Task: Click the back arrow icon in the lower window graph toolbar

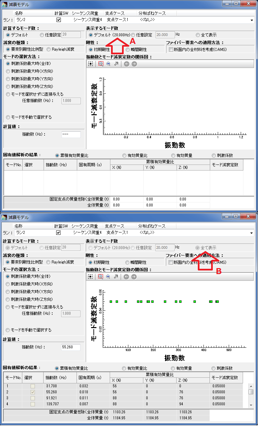Action: (126, 276)
